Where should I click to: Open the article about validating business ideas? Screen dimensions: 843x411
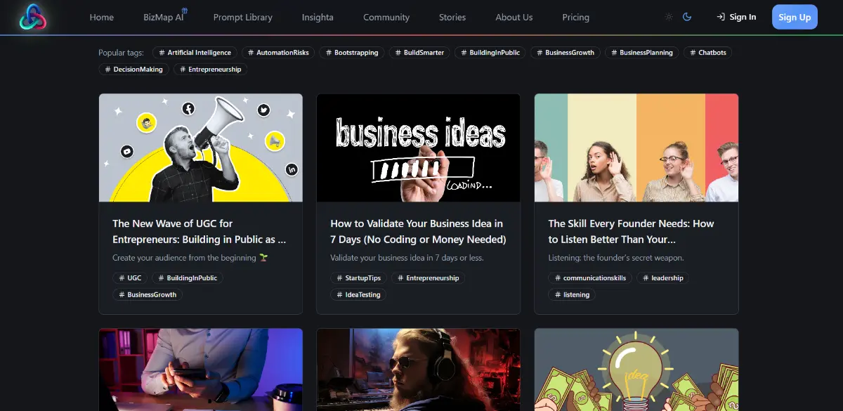[417, 231]
